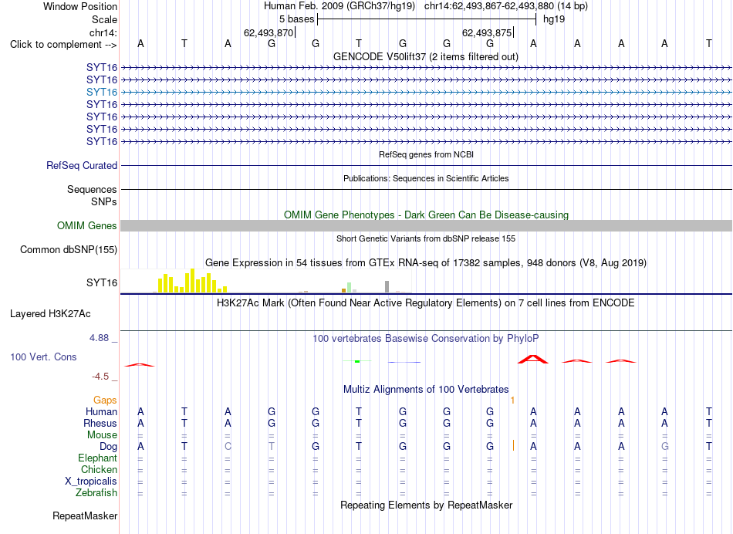Viewport: 733px width, 534px height.
Task: Click the yellow bars in the GTEx expression chart
Action: (192, 281)
